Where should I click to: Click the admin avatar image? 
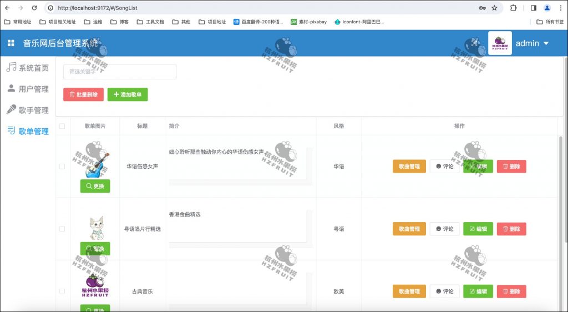[500, 43]
